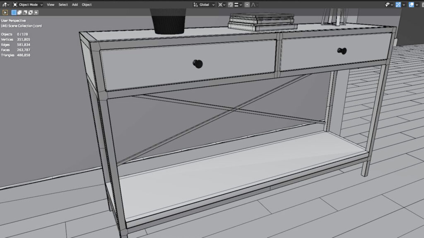
Task: Open the Object Mode dropdown
Action: 28,5
